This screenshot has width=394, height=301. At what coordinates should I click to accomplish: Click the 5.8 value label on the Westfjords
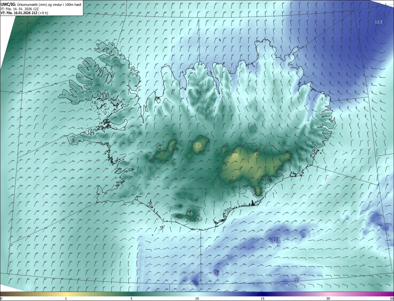(94, 76)
